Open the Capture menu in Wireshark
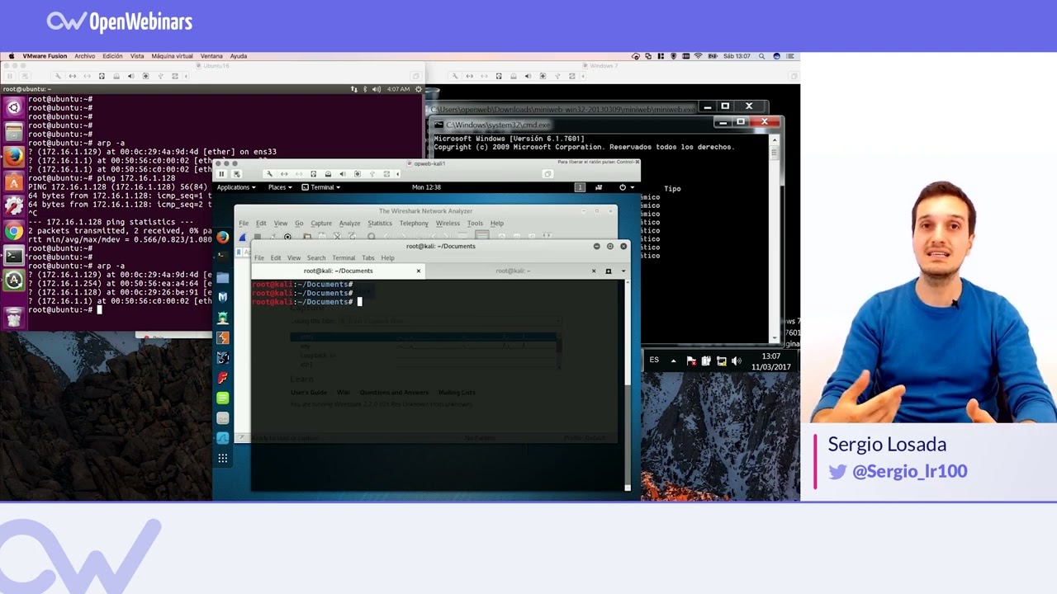1057x594 pixels. tap(321, 224)
